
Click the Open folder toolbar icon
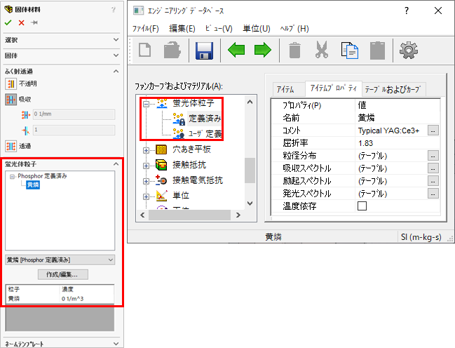coord(172,50)
